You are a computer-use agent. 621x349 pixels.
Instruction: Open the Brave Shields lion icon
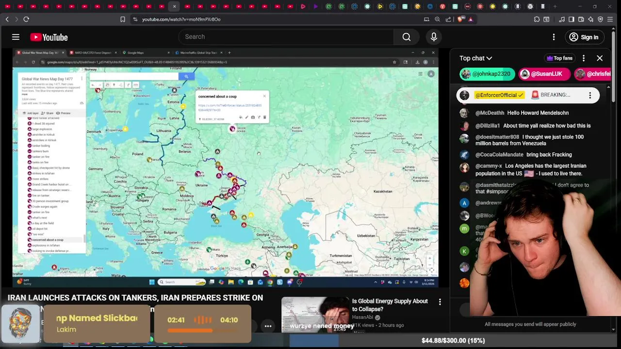click(460, 19)
